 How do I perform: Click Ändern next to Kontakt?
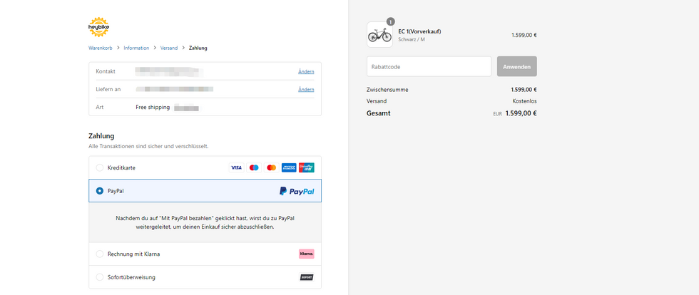305,72
